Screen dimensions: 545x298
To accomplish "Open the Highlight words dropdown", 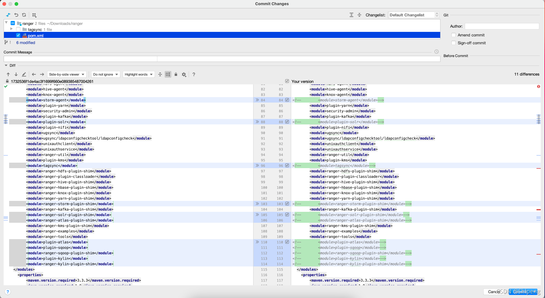I will coord(139,74).
